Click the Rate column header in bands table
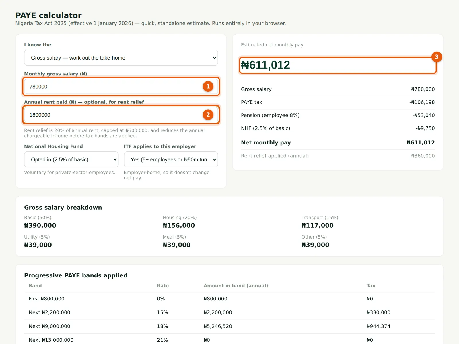This screenshot has height=344, width=459. click(163, 286)
